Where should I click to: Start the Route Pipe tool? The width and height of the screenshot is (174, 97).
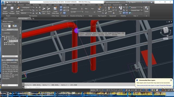[18, 10]
